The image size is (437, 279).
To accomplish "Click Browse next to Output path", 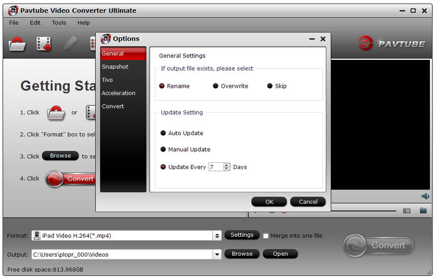I will click(242, 254).
